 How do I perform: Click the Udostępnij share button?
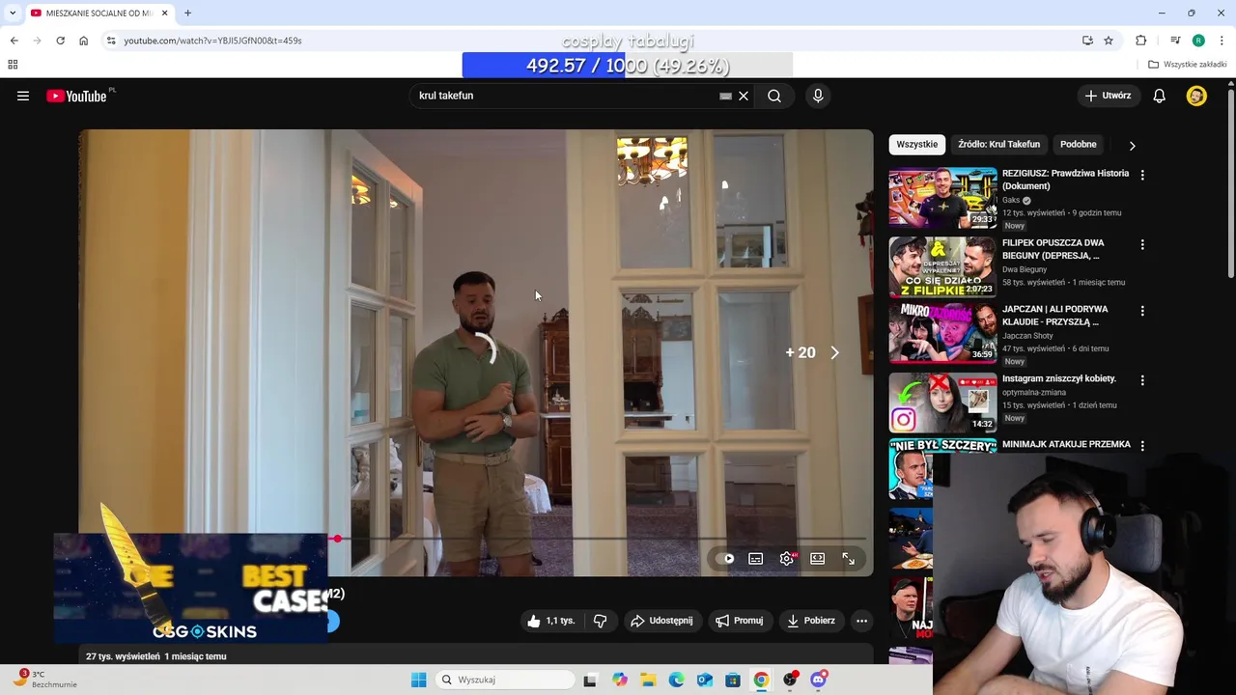click(662, 621)
